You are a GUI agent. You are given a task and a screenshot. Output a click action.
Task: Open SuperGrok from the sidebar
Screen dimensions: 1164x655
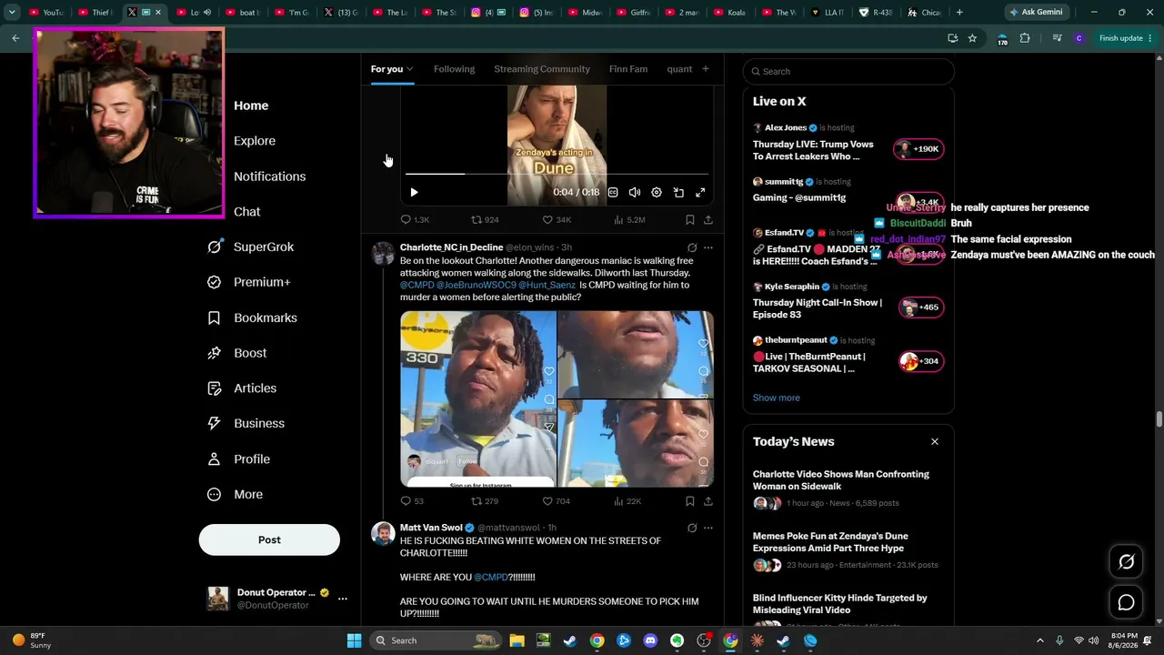click(x=250, y=247)
